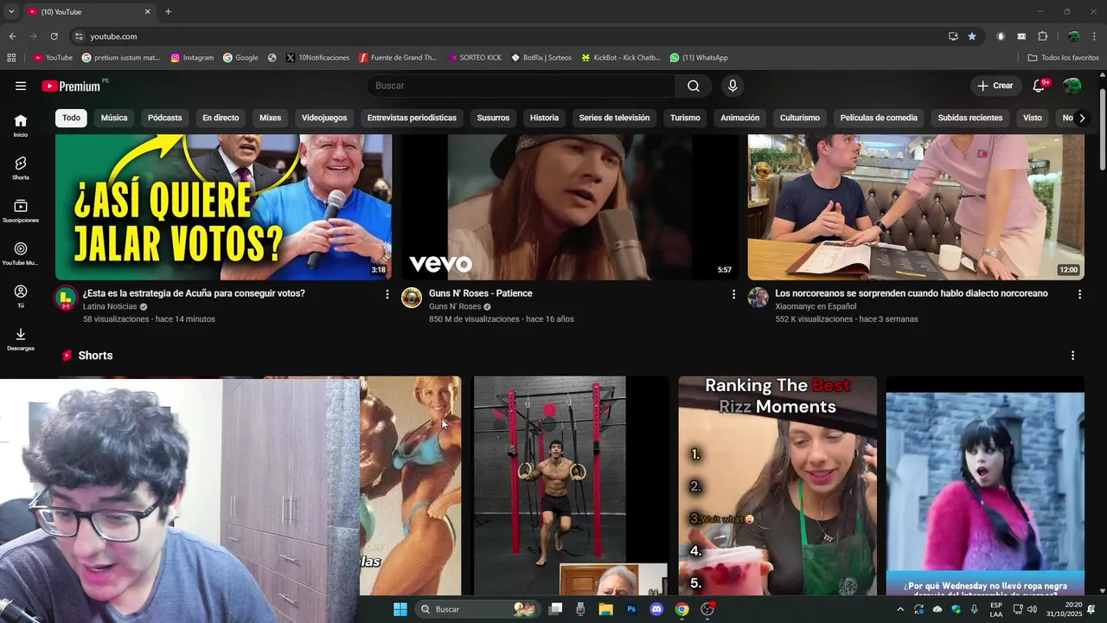Image resolution: width=1107 pixels, height=623 pixels.
Task: Select the Videojuegos filter chip
Action: tap(324, 118)
